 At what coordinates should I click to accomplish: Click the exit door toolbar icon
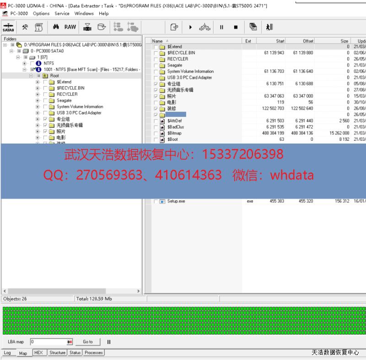click(269, 27)
